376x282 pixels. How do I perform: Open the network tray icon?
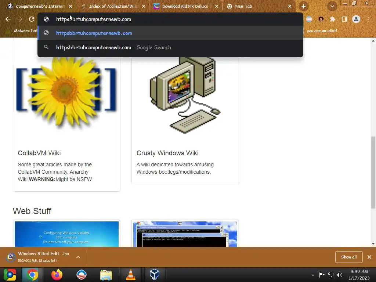331,275
